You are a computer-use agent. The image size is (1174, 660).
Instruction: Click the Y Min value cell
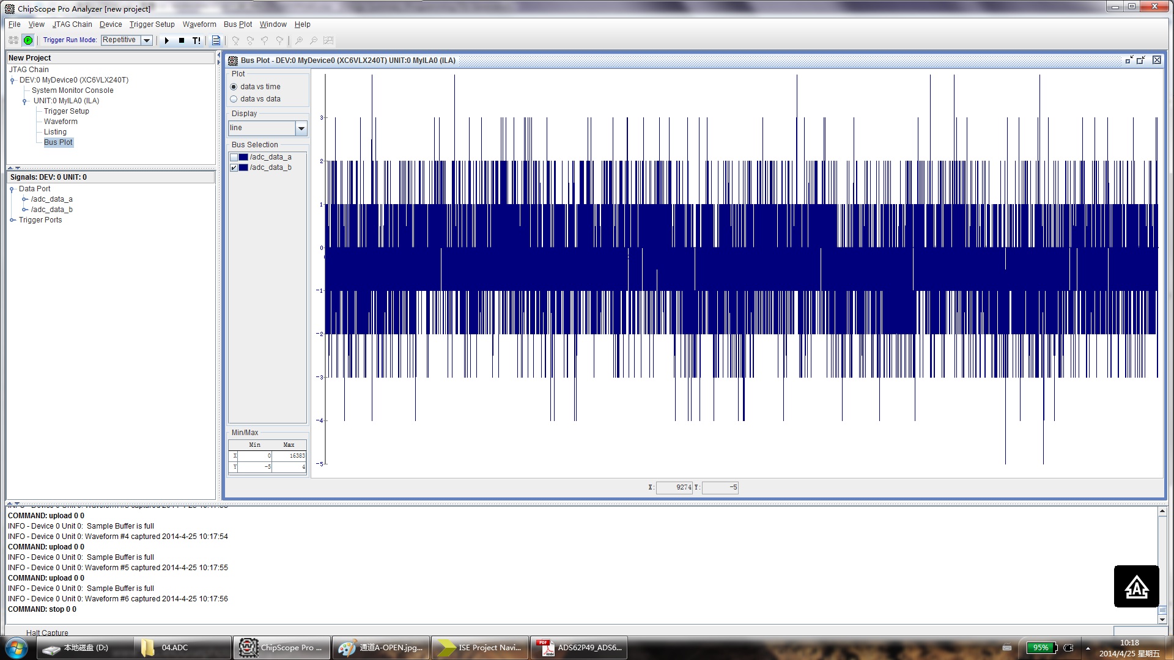pos(255,467)
